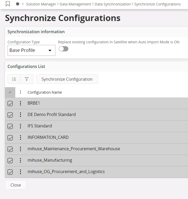The image size is (188, 199).
Task: Toggle the select-all checkbox in table header
Action: tap(10, 92)
